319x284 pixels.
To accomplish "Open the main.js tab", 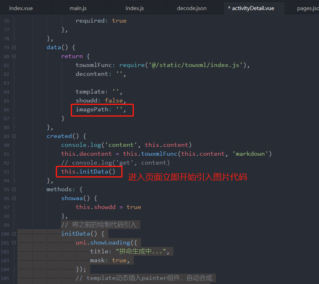I will [x=78, y=8].
